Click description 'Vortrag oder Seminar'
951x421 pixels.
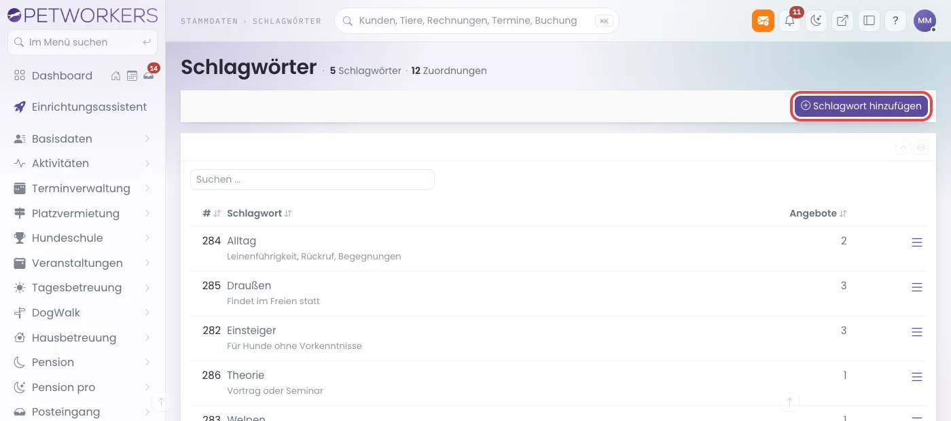(x=275, y=391)
